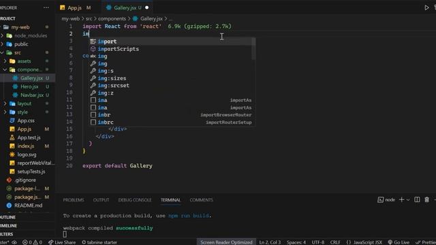Viewport: 436px width, 245px height.
Task: Open the Comments panel tab
Action: (202, 199)
